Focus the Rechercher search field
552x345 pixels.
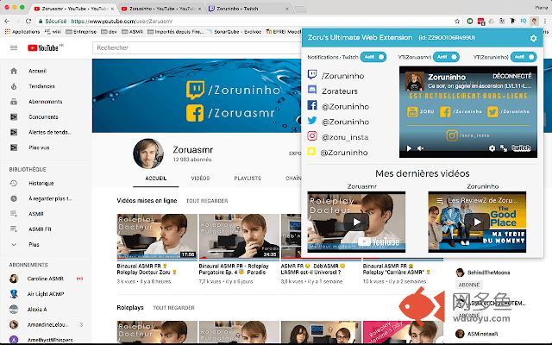pos(198,48)
